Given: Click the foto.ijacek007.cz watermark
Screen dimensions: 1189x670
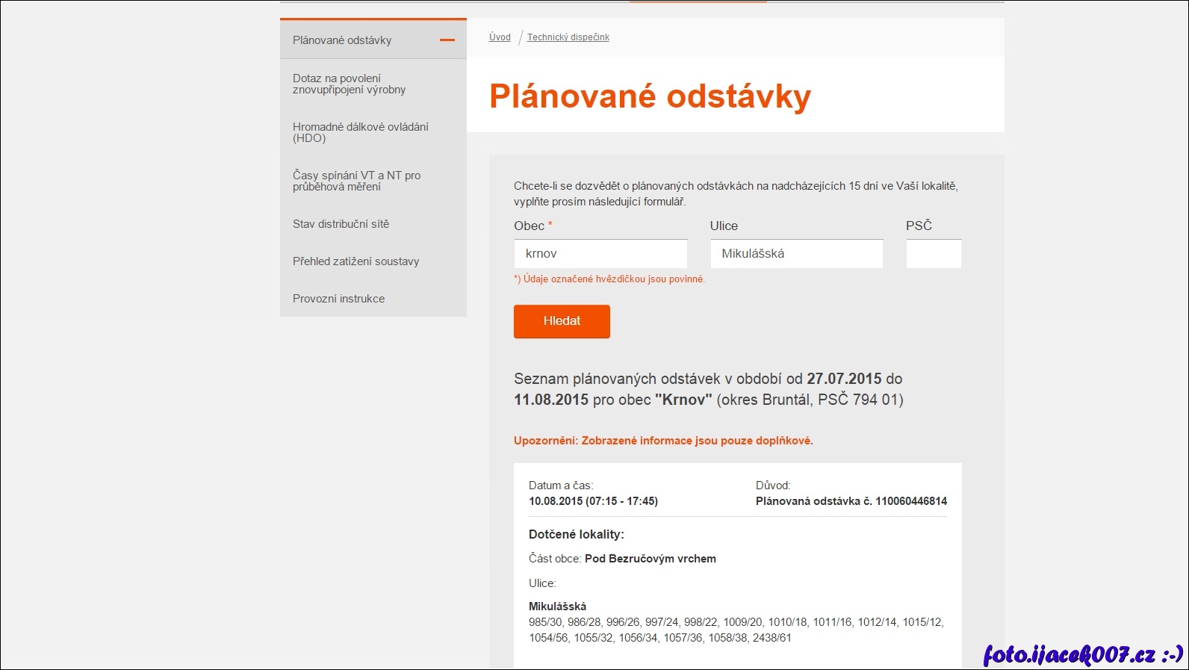Looking at the screenshot, I should [x=1082, y=655].
